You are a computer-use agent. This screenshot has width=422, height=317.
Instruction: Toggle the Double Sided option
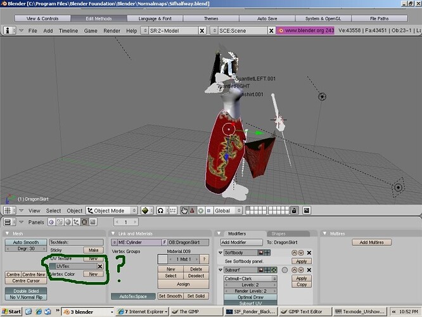tap(26, 291)
